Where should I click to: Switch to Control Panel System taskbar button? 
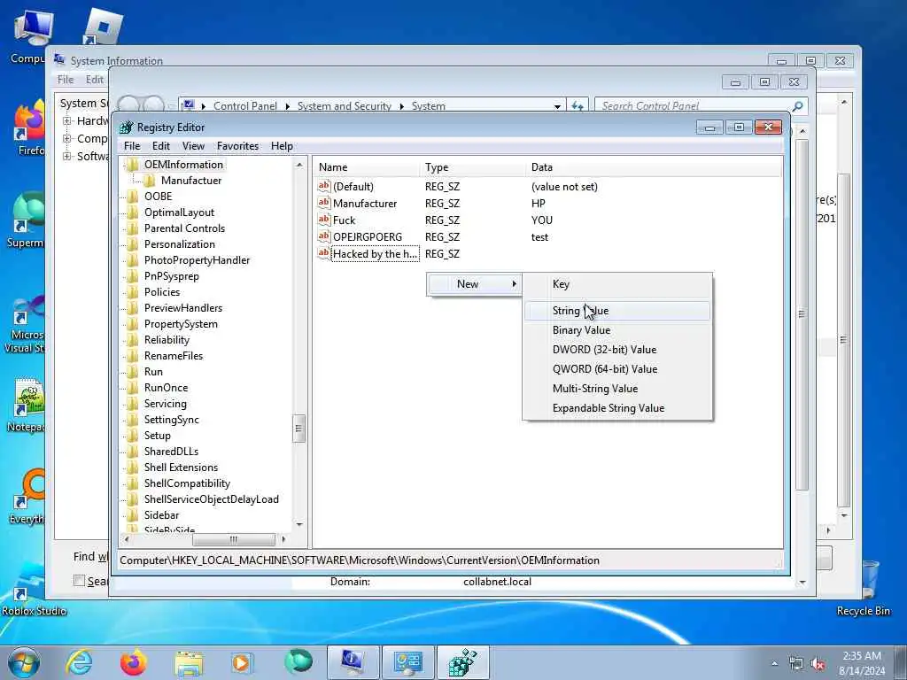click(x=407, y=662)
